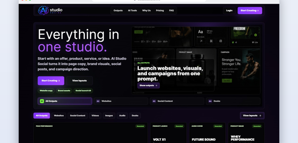The image size is (298, 143).
Task: Filter by Audio chip
Action: 122,116
